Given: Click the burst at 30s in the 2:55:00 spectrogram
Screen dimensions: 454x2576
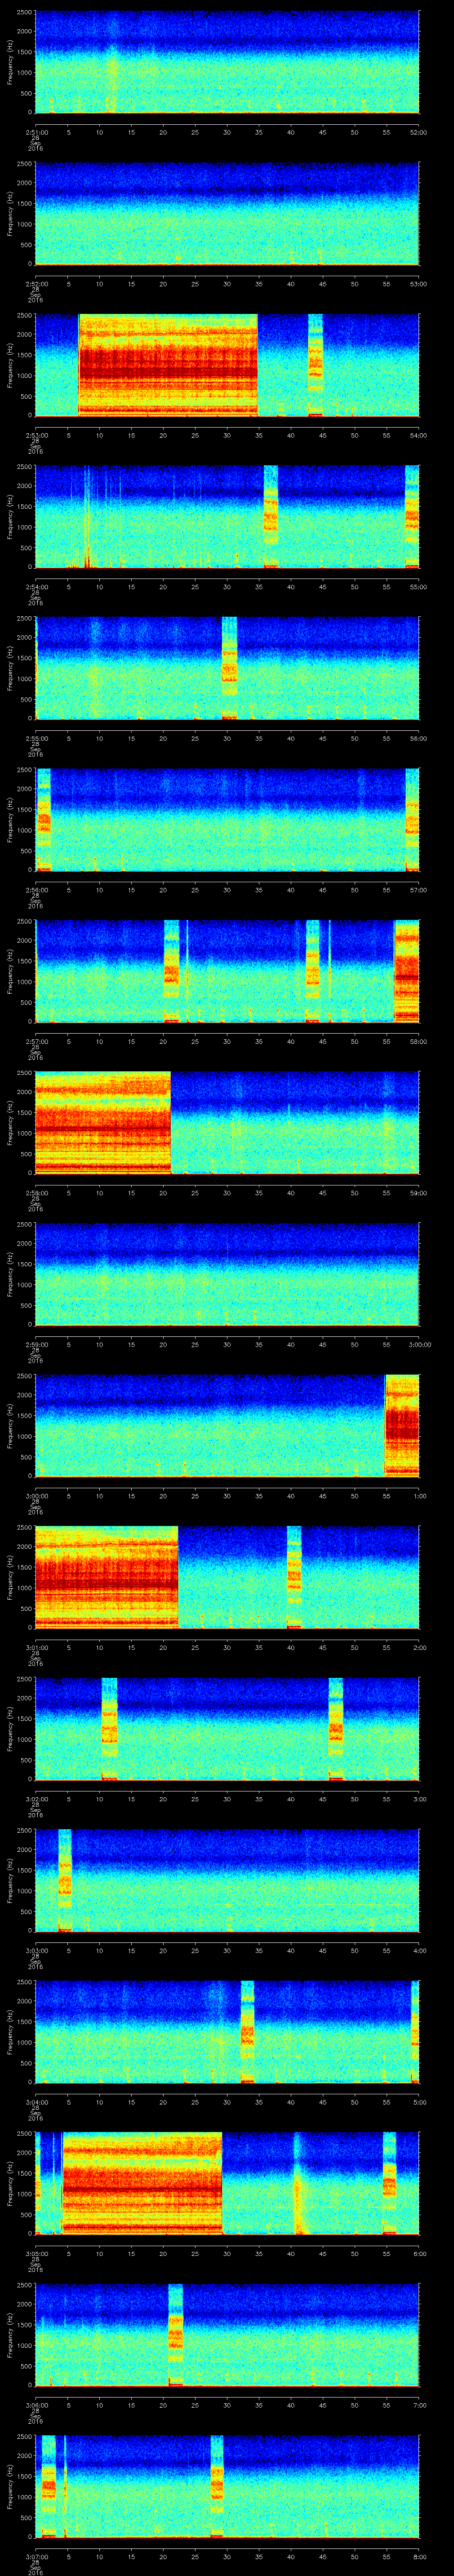Looking at the screenshot, I should point(230,668).
